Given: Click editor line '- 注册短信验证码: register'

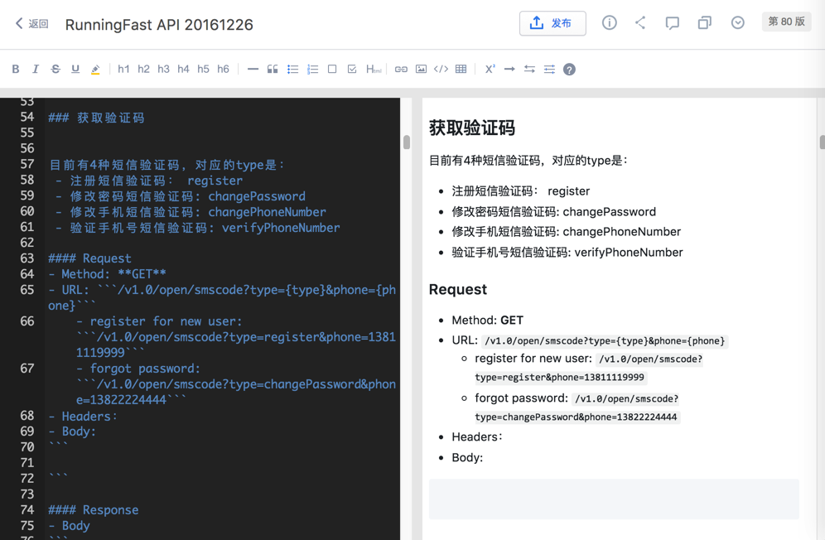Looking at the screenshot, I should (x=149, y=181).
